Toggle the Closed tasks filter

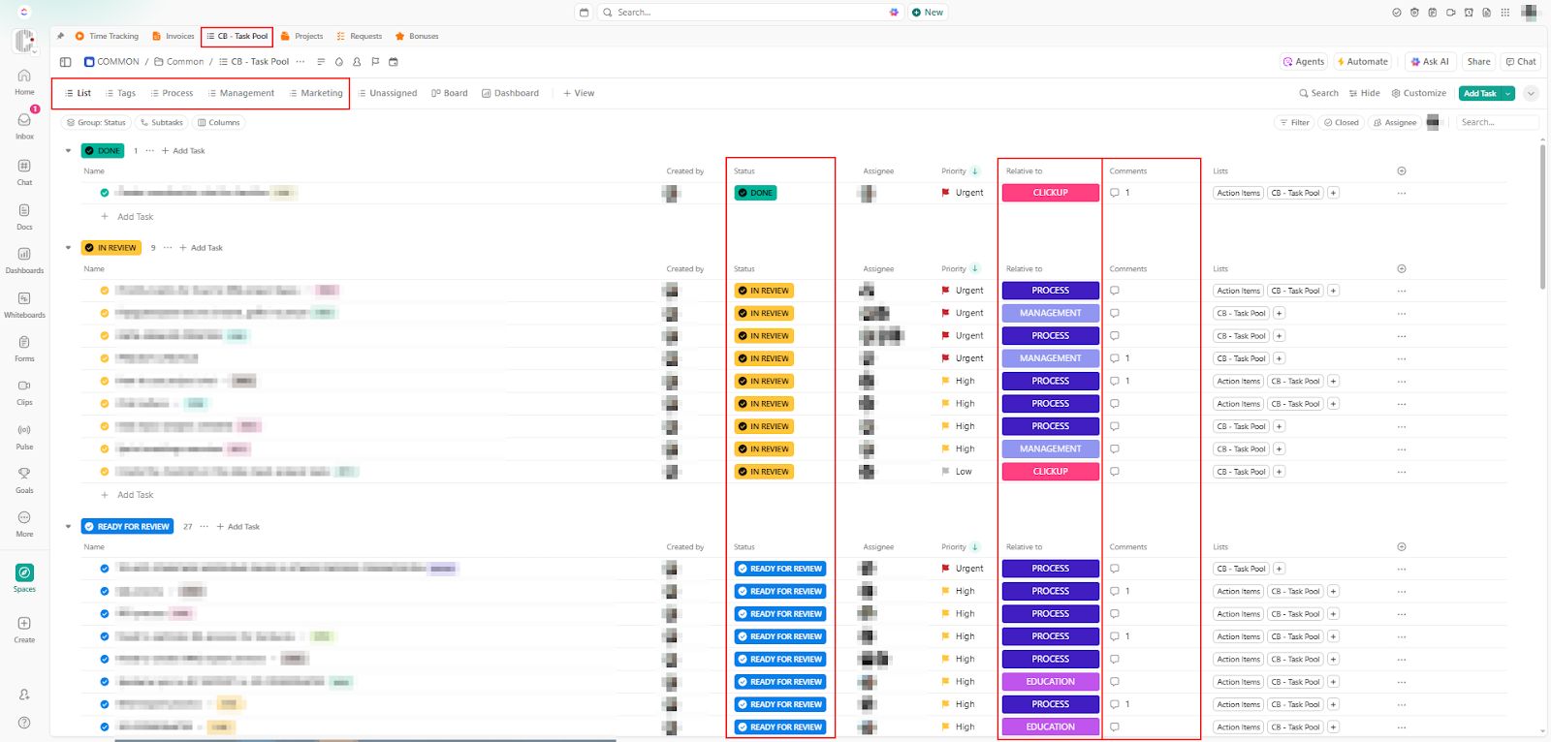(x=1342, y=123)
